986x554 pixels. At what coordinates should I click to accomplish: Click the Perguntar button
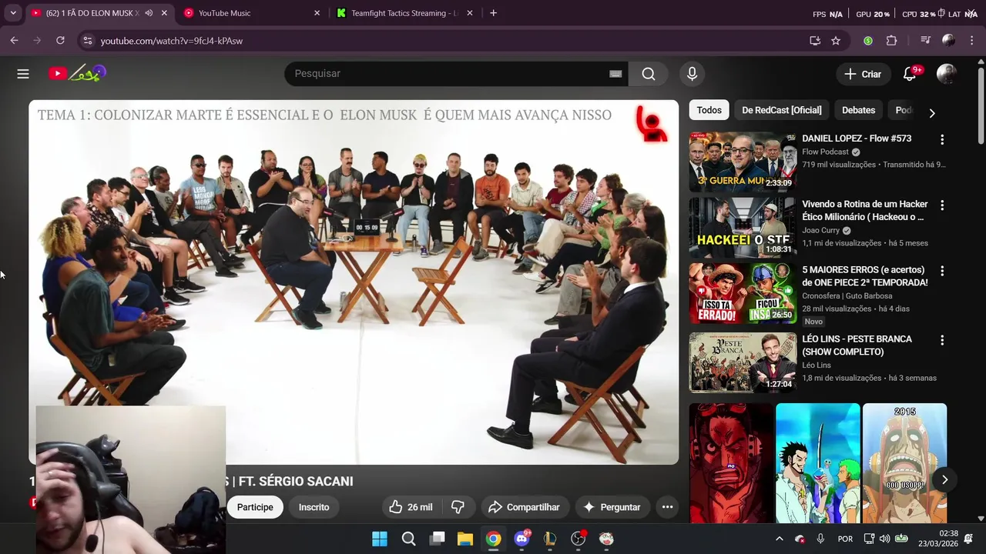tap(612, 507)
